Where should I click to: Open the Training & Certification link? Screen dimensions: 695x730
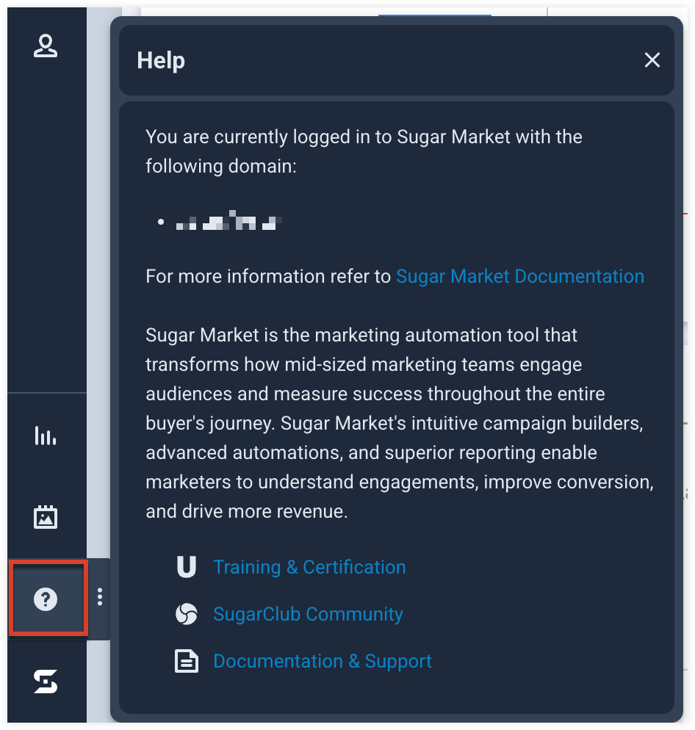tap(309, 567)
